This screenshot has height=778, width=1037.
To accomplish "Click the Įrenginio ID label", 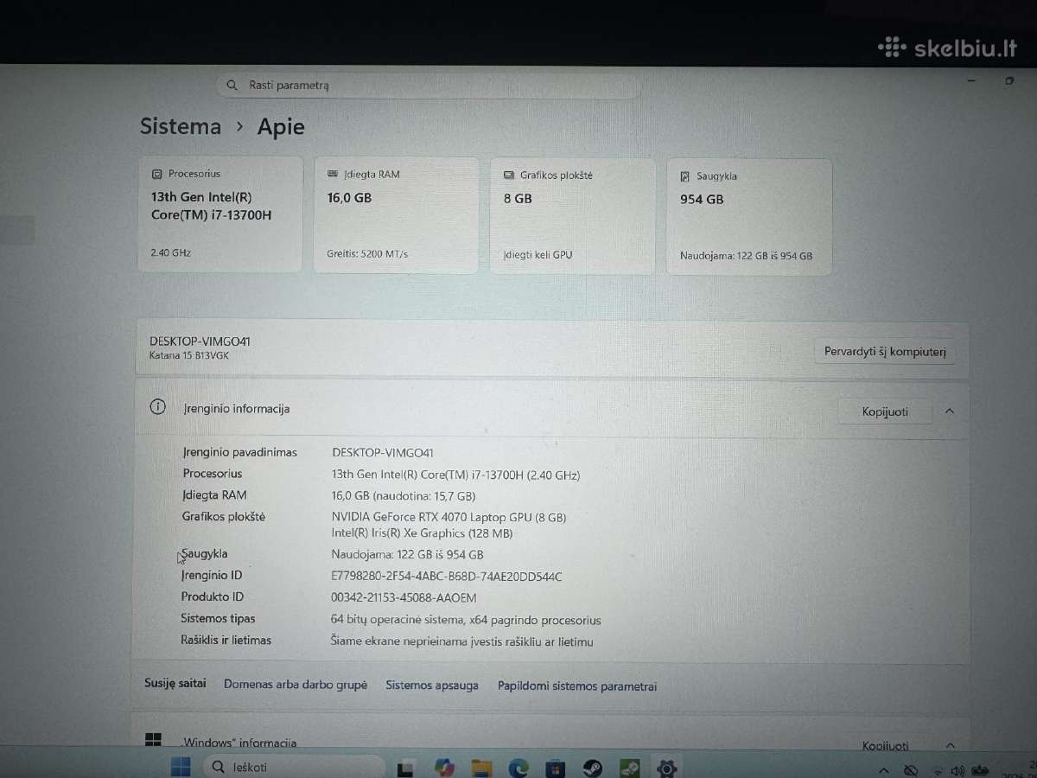I will tap(212, 575).
